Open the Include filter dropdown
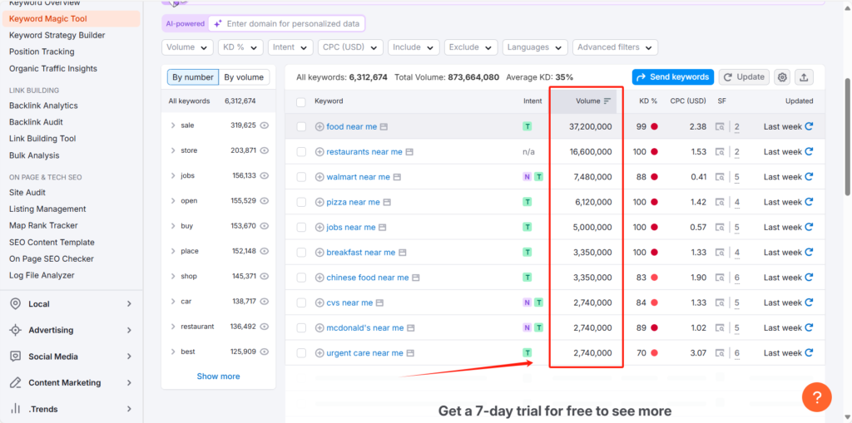This screenshot has height=423, width=852. 414,47
